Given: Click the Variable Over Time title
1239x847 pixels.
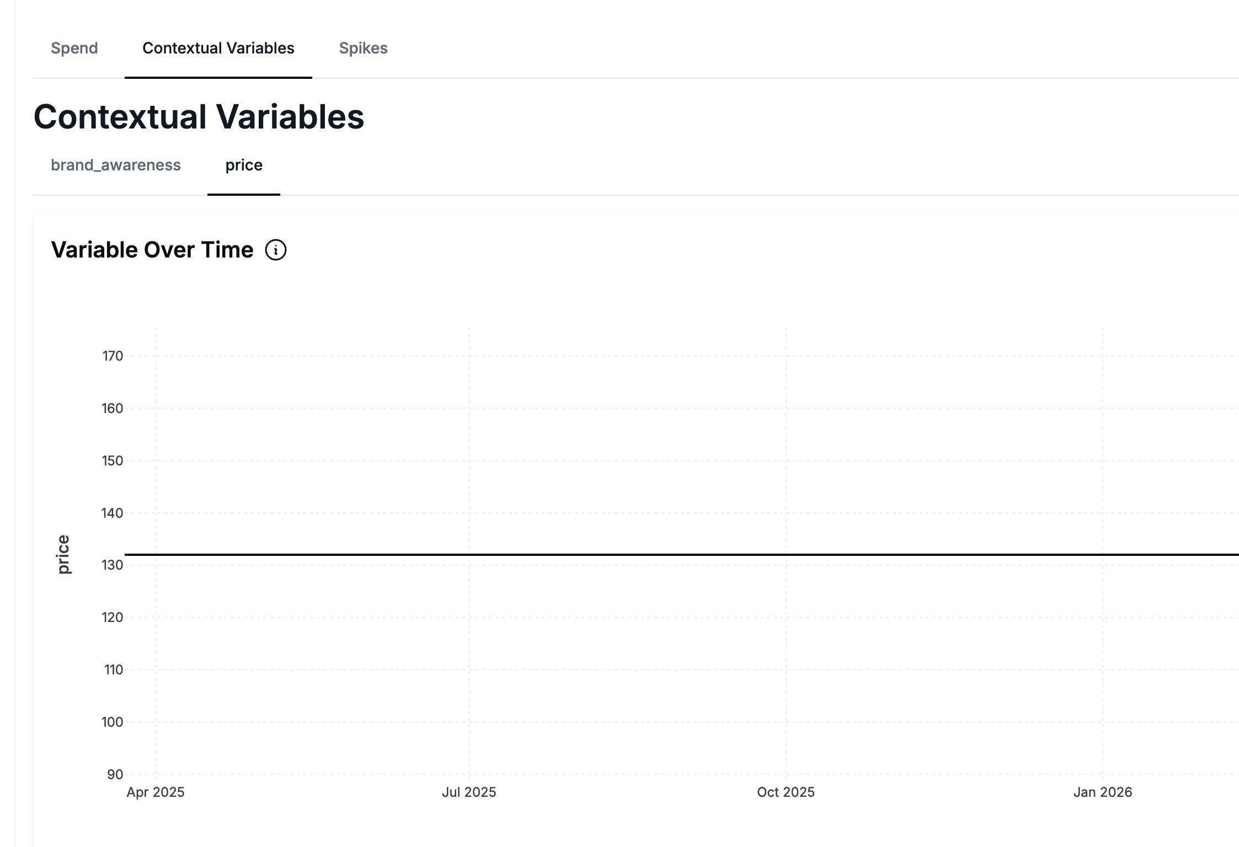Looking at the screenshot, I should (153, 250).
